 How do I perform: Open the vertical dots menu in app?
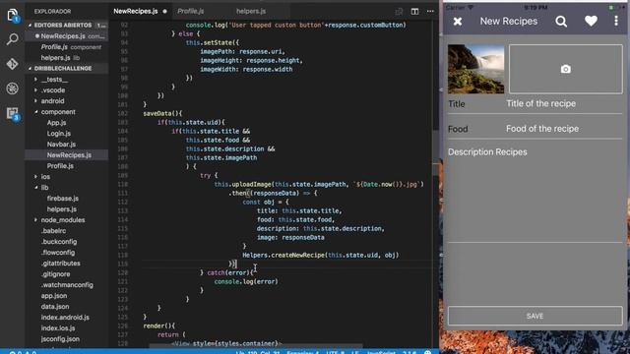click(x=616, y=21)
